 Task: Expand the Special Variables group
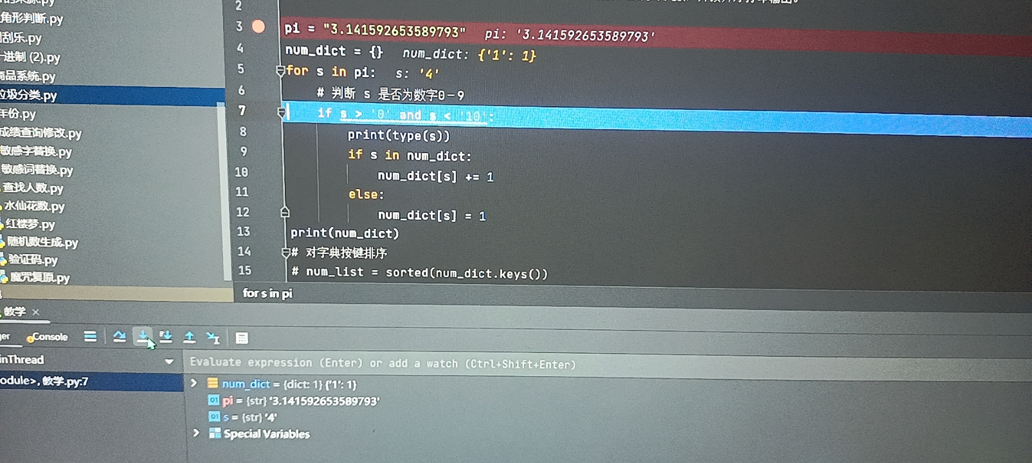click(197, 433)
